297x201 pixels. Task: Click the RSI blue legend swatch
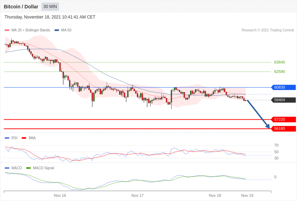coord(7,138)
